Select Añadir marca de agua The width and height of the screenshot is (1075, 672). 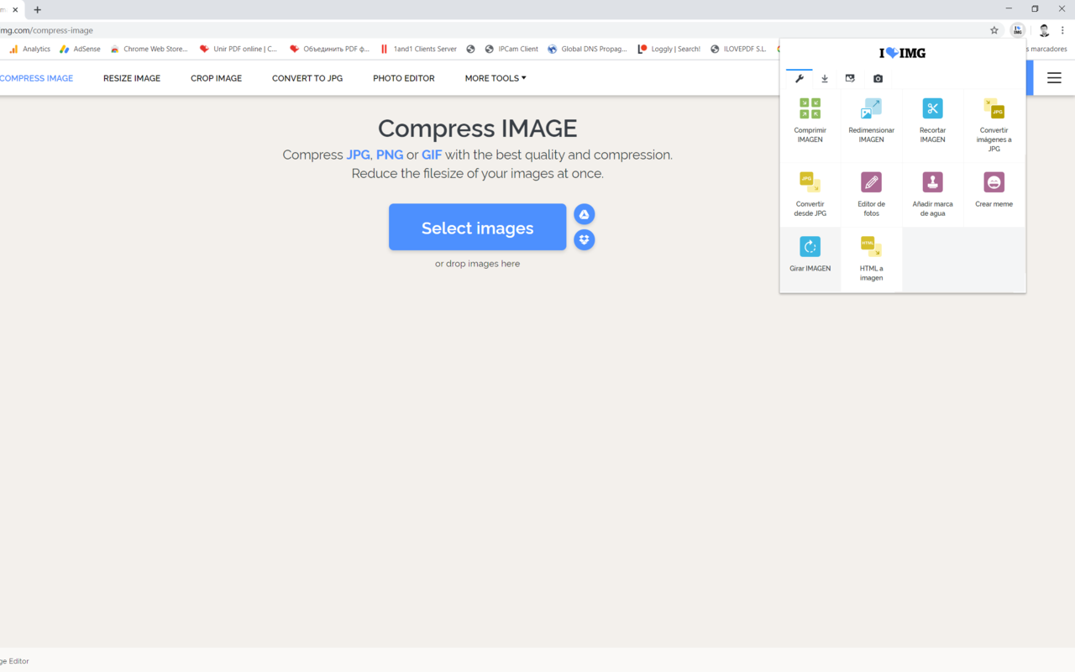point(932,193)
